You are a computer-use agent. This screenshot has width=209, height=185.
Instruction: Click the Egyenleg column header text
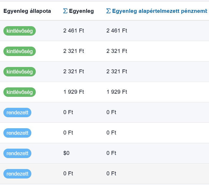point(81,11)
